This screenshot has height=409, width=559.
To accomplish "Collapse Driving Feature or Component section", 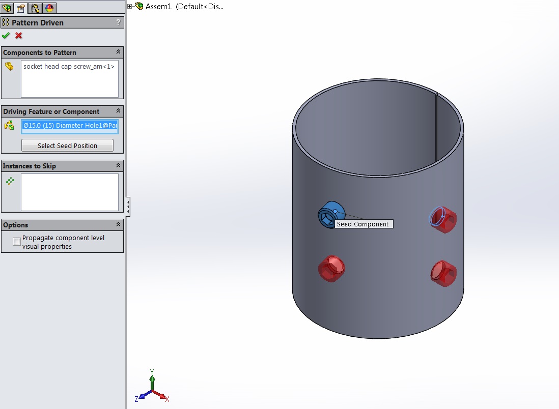I will click(x=118, y=111).
